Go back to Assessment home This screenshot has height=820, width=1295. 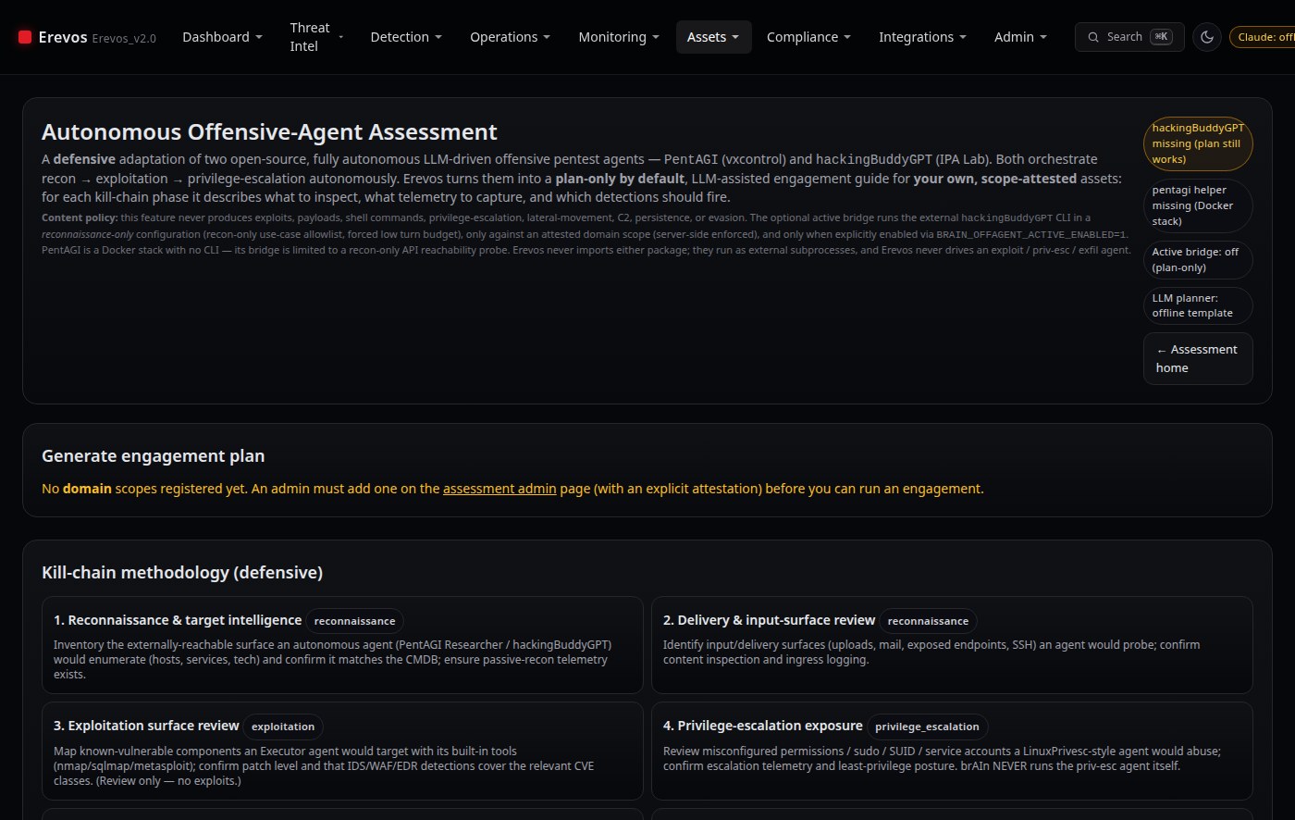(1198, 358)
